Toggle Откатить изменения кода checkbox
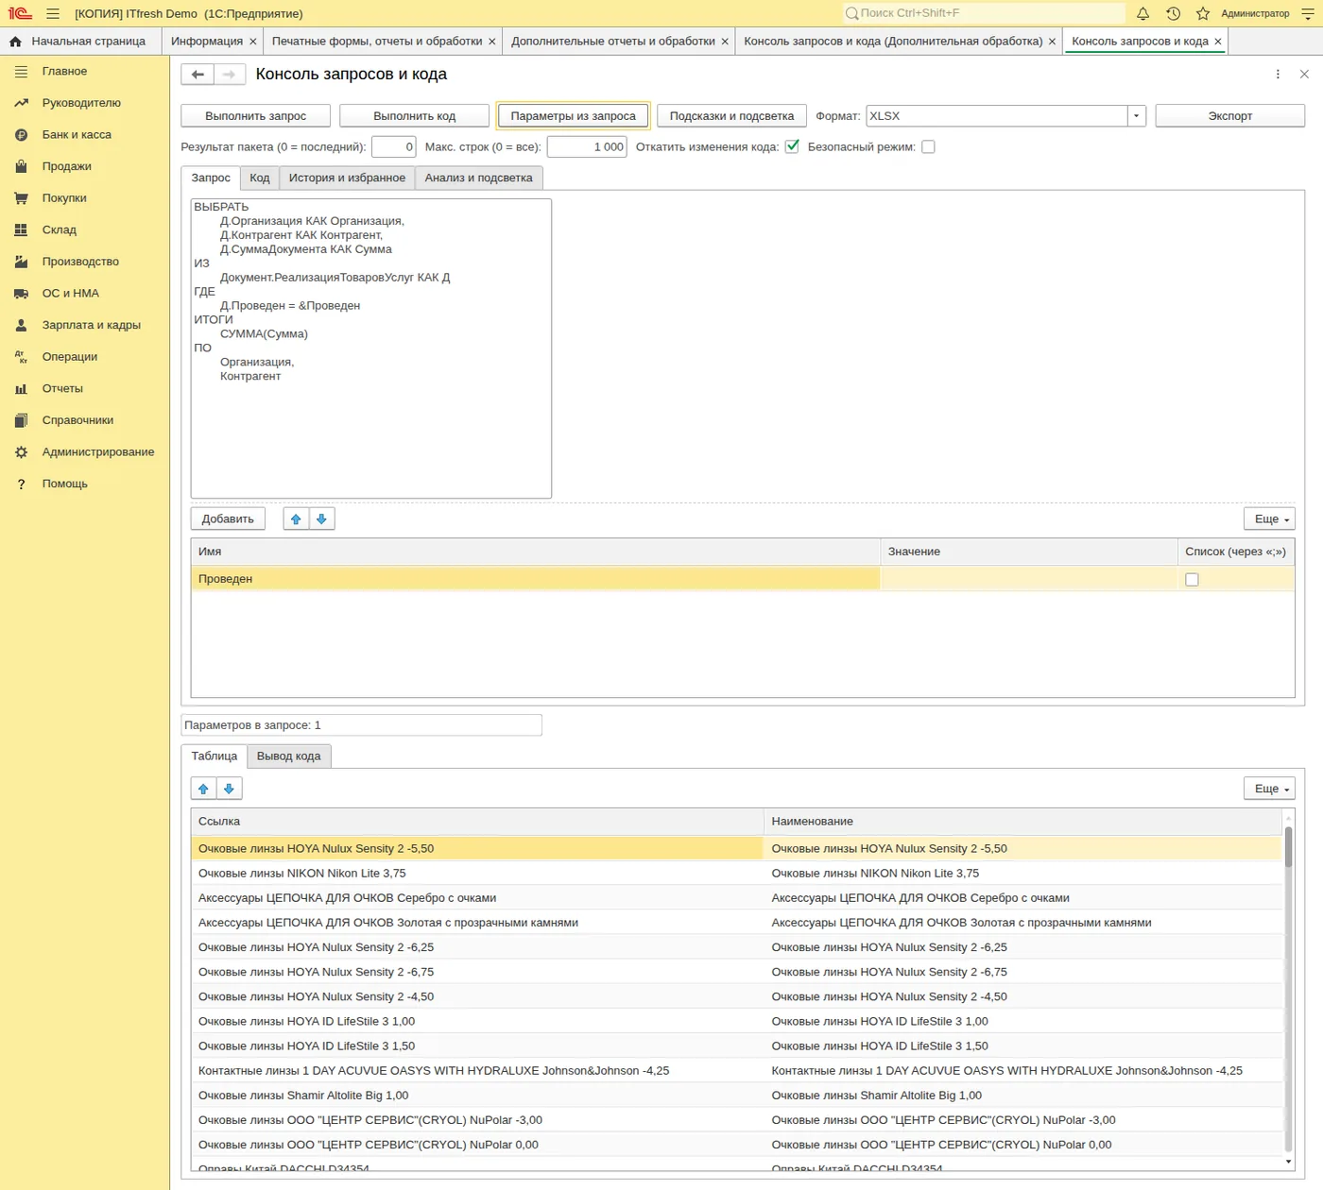This screenshot has height=1190, width=1323. 792,146
